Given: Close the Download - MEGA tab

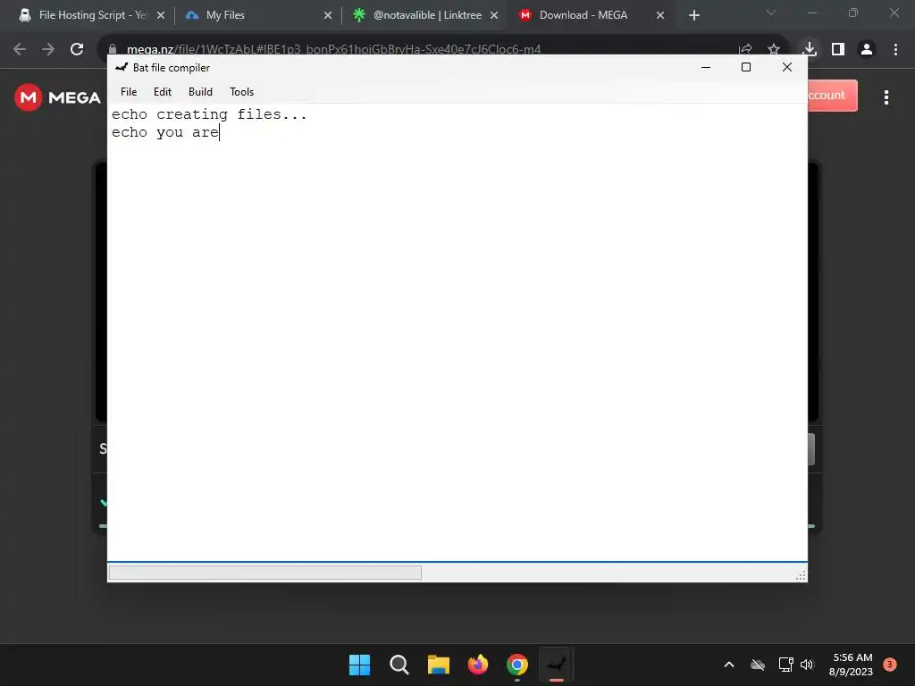Looking at the screenshot, I should tap(660, 16).
